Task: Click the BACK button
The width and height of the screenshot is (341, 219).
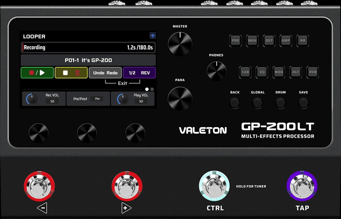Action: [x=235, y=103]
